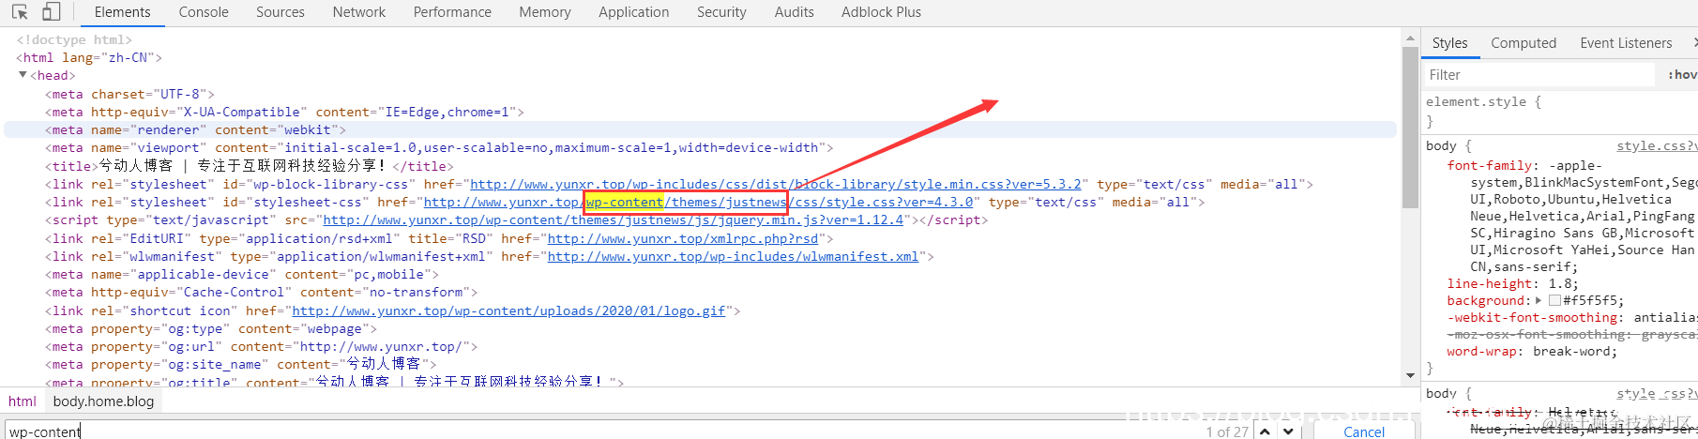Select the Styles pane tab
The image size is (1698, 439).
pos(1449,43)
